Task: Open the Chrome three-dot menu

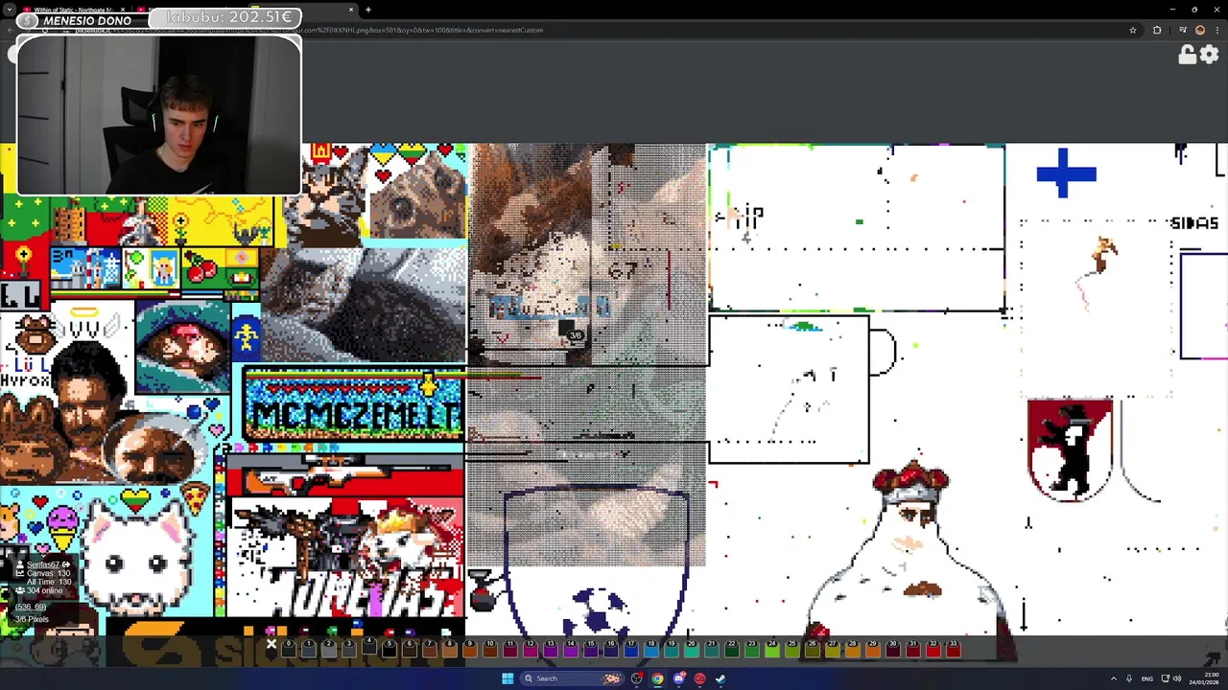Action: point(1216,30)
